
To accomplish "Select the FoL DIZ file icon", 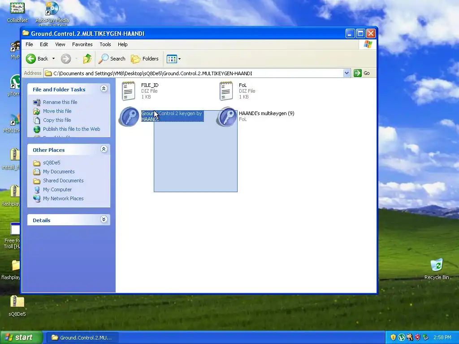I will coord(226,91).
